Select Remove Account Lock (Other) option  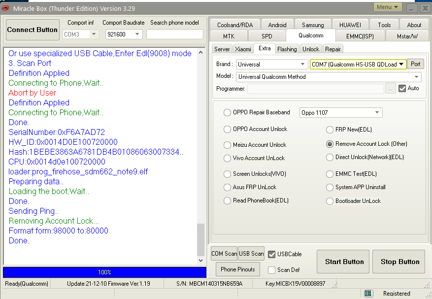330,144
